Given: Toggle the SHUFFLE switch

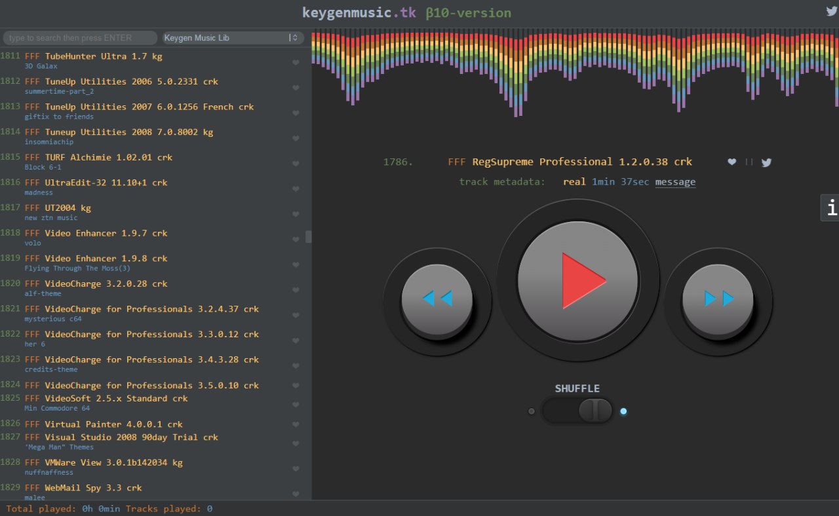Looking at the screenshot, I should (x=577, y=411).
